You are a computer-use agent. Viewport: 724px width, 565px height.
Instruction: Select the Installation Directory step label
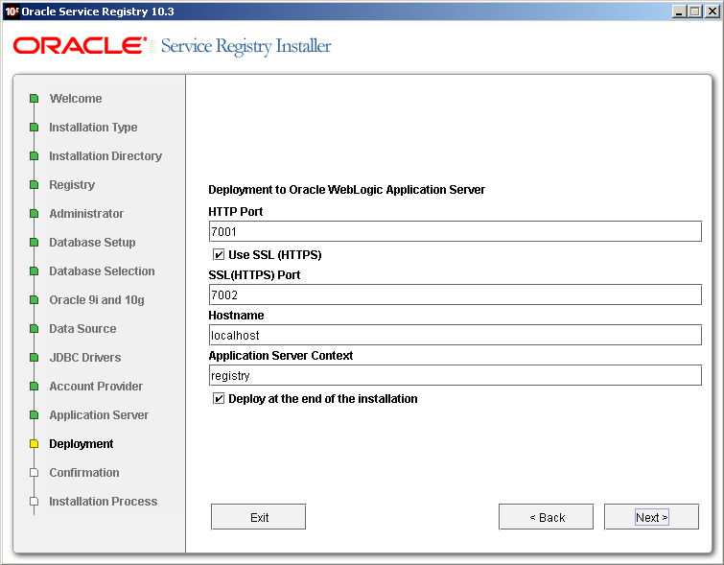click(105, 156)
